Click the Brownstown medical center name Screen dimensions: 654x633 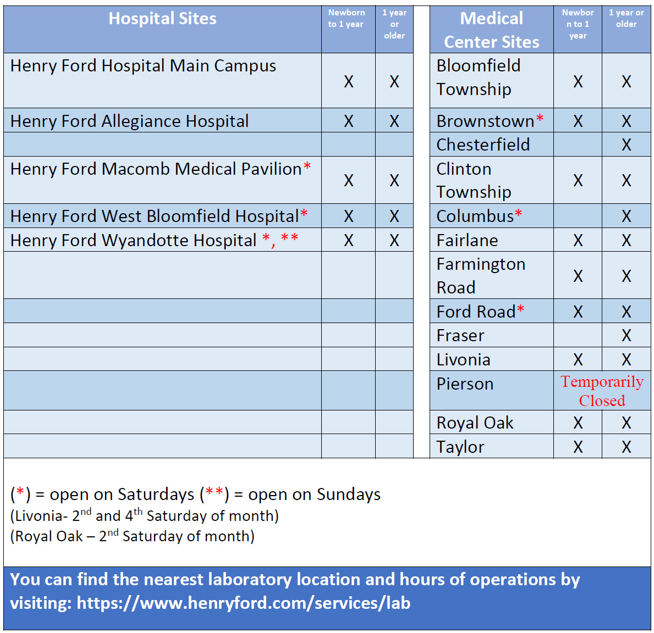tap(485, 121)
